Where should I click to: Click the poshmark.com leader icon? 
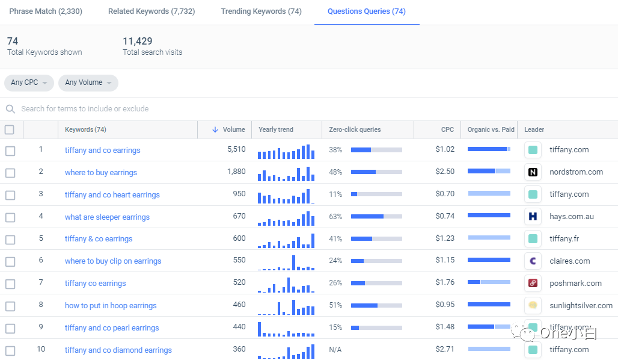coord(533,283)
